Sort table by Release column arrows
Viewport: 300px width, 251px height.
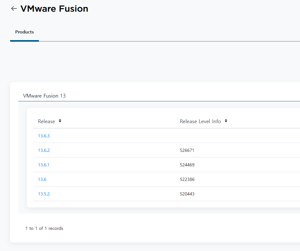[60, 121]
